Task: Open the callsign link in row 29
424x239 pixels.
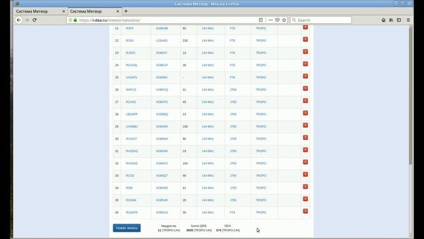Action: (x=132, y=127)
